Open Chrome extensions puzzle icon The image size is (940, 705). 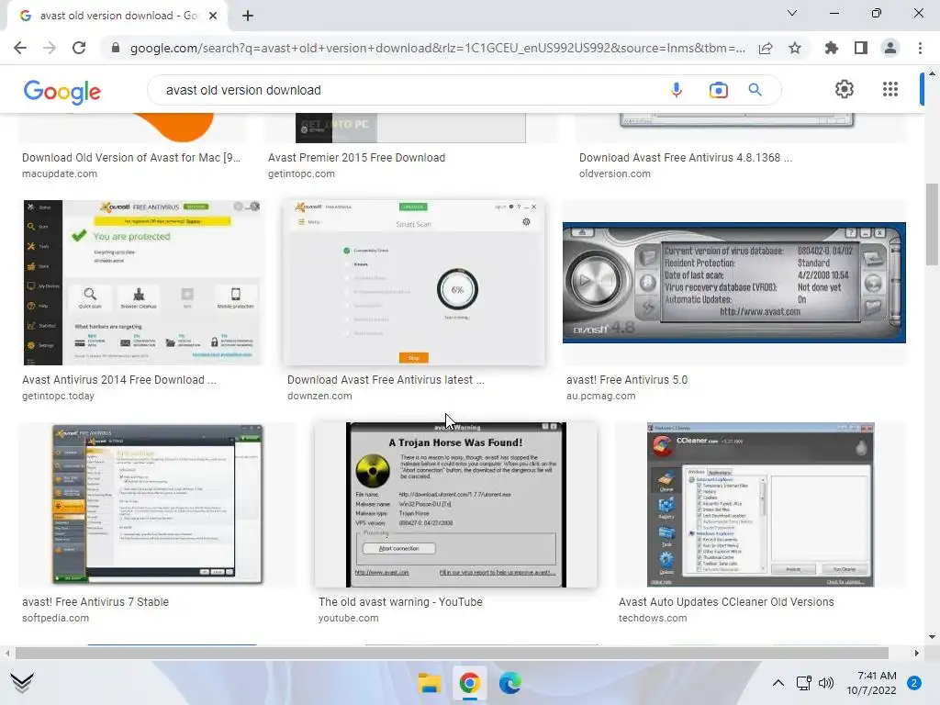831,48
